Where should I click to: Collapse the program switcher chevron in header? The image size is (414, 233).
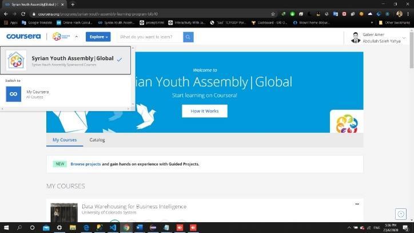[77, 37]
